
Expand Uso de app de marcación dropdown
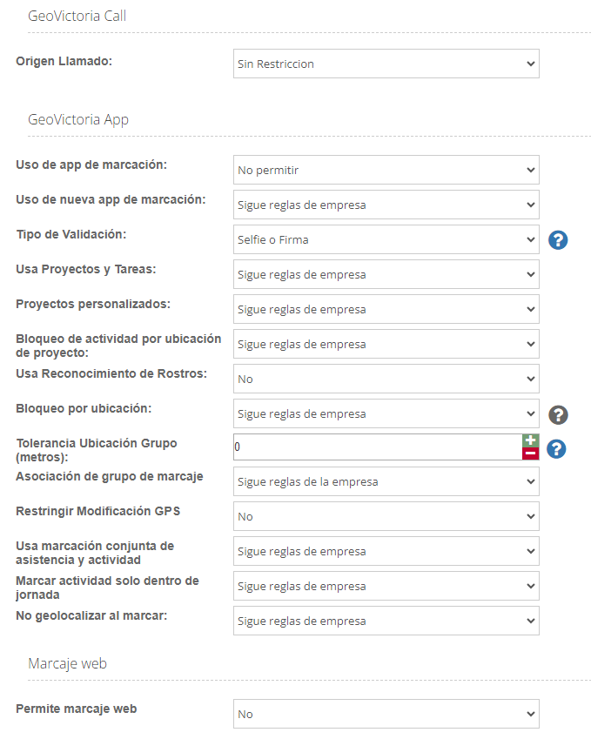click(386, 171)
